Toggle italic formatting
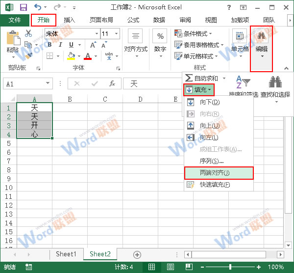 click(60, 45)
